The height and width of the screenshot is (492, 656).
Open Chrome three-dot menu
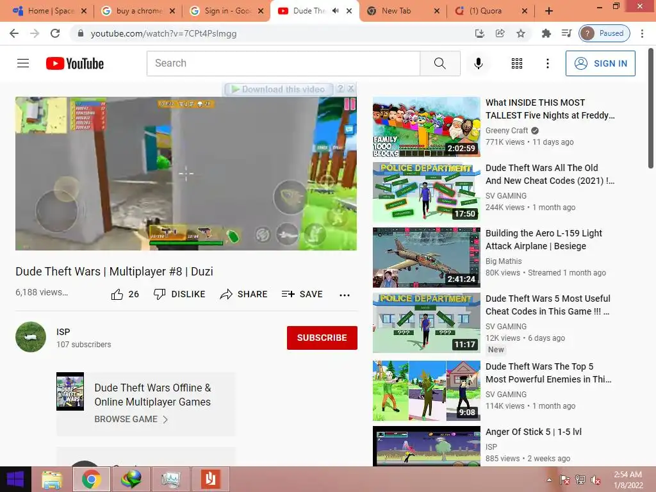pos(642,33)
